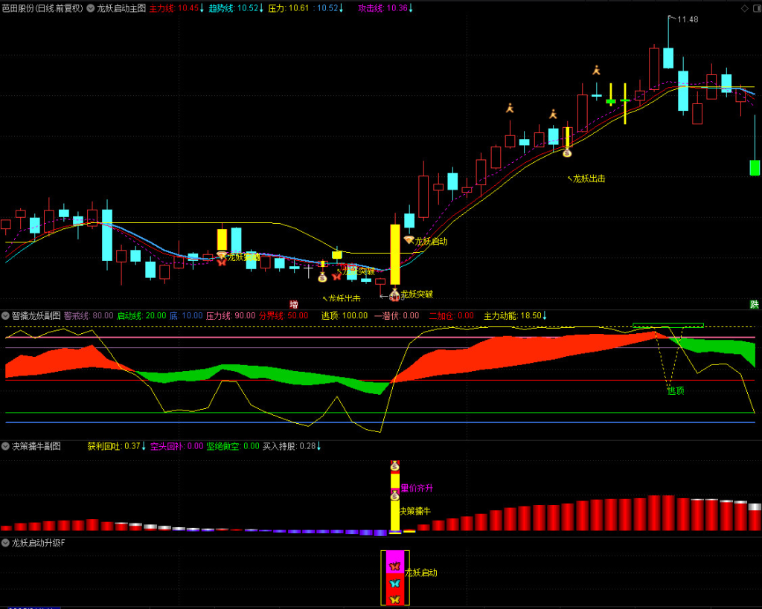Screen dimensions: 762x609
Task: Click the 底: 10.00 label
Action: click(186, 316)
